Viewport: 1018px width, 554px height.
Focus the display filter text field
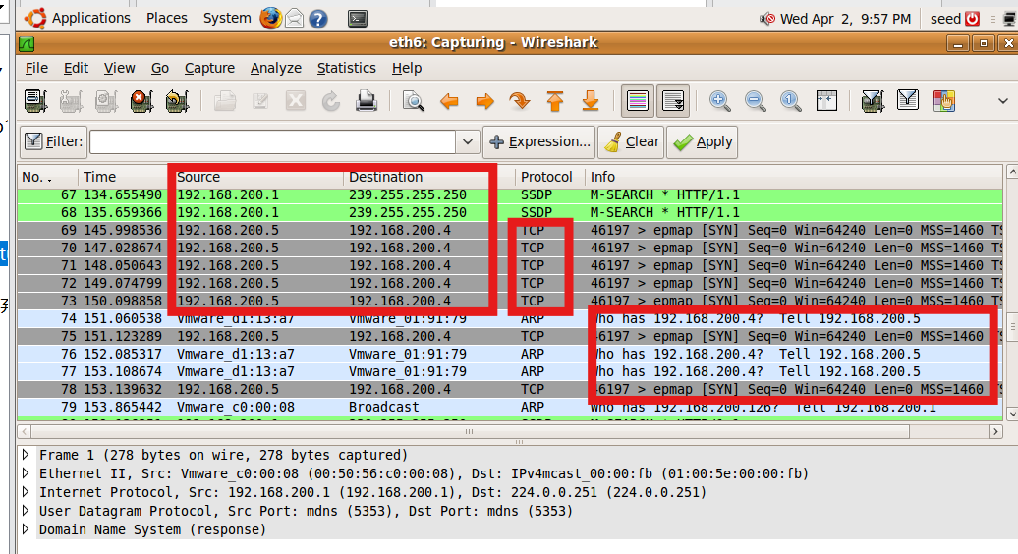tap(273, 141)
